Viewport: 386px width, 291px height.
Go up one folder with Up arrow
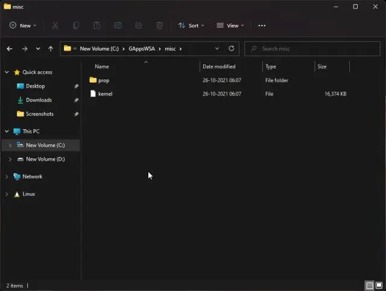(51, 48)
